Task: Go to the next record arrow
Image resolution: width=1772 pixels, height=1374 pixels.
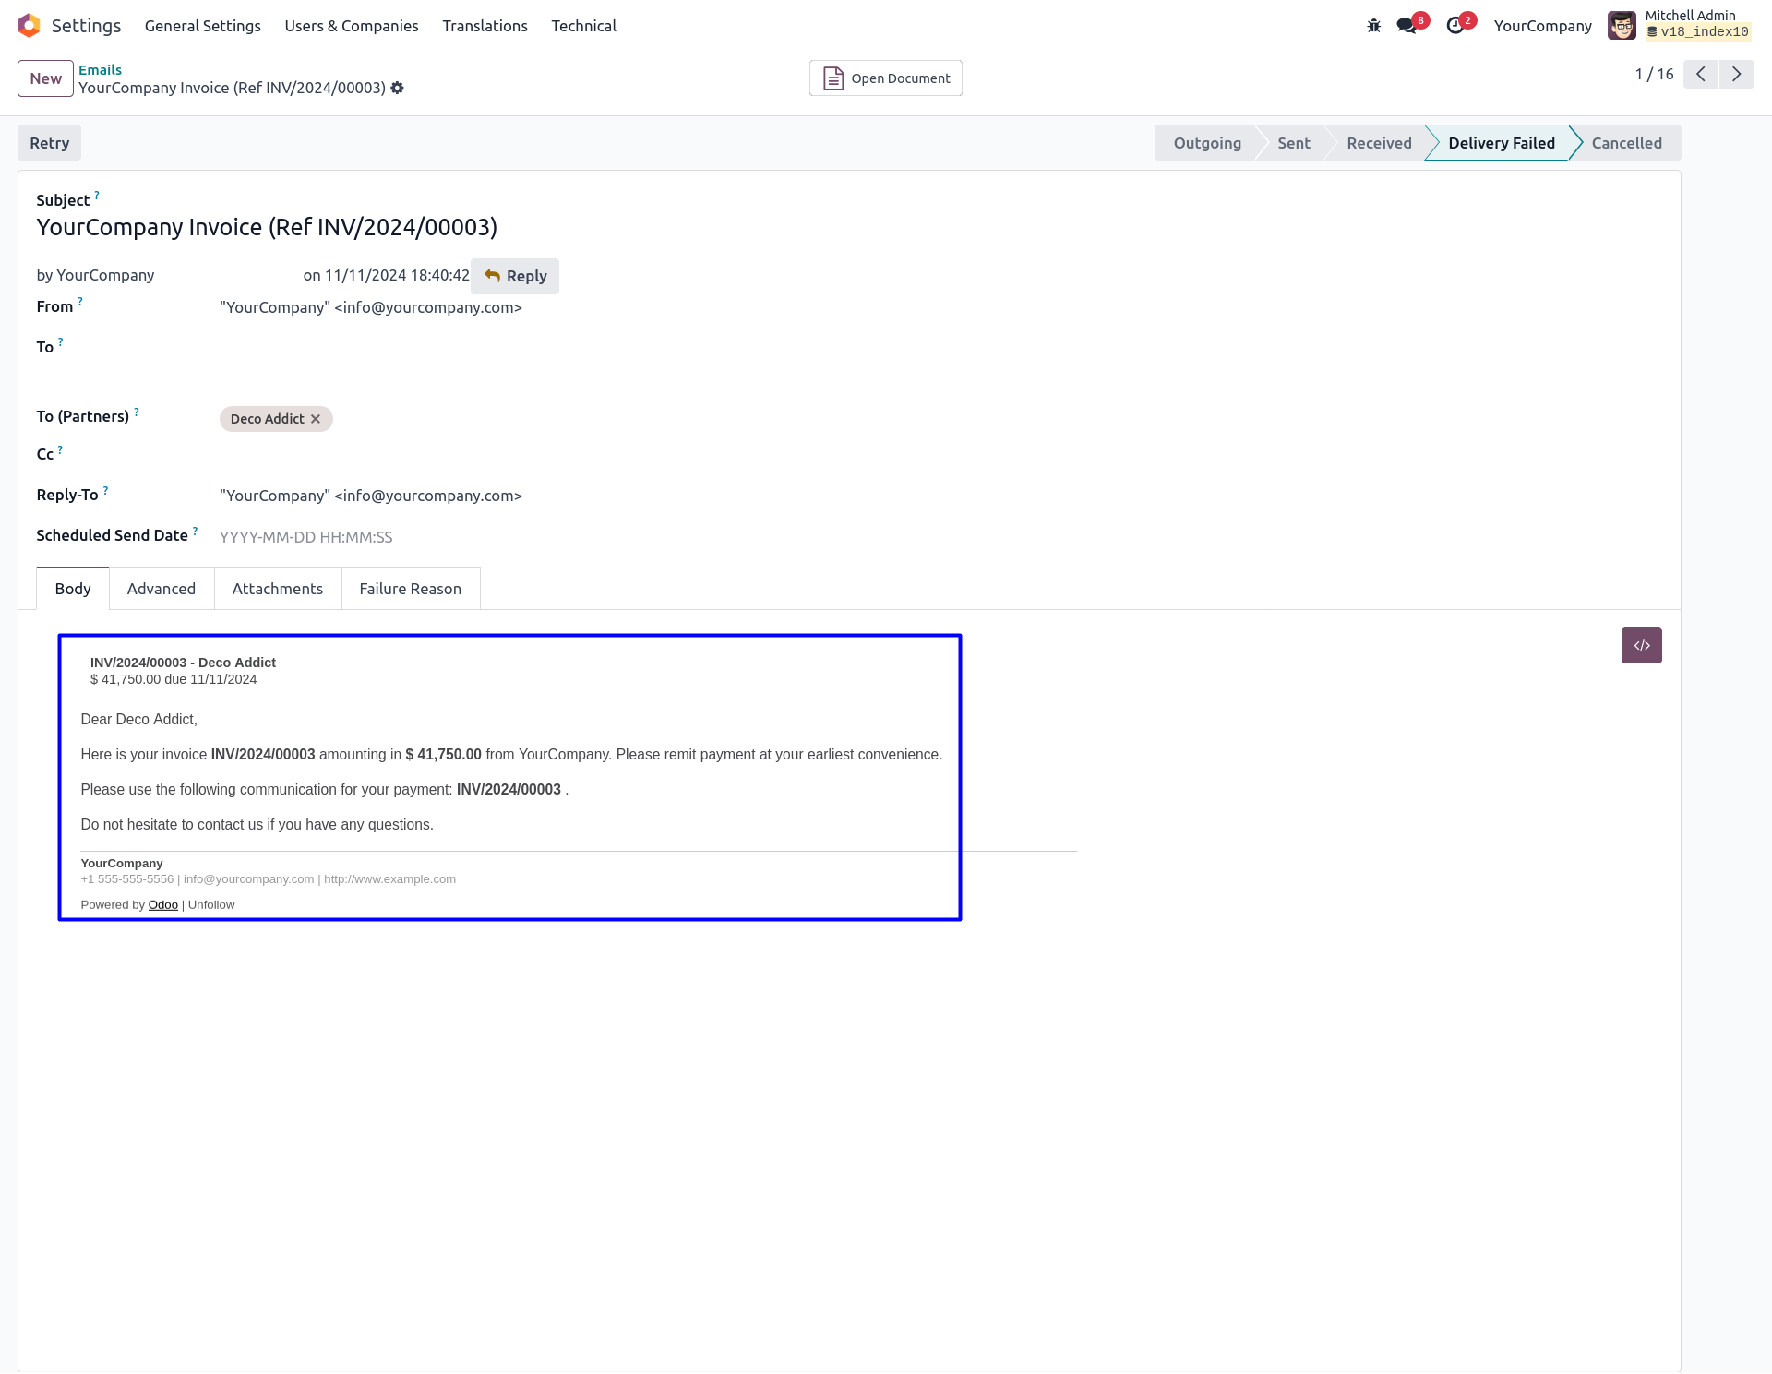Action: tap(1736, 74)
